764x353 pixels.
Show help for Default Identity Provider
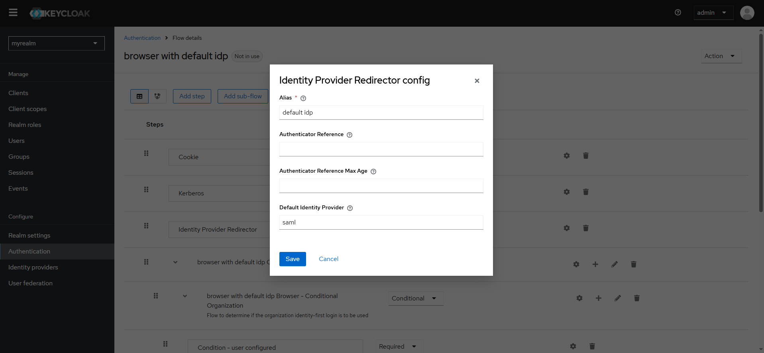pos(350,208)
